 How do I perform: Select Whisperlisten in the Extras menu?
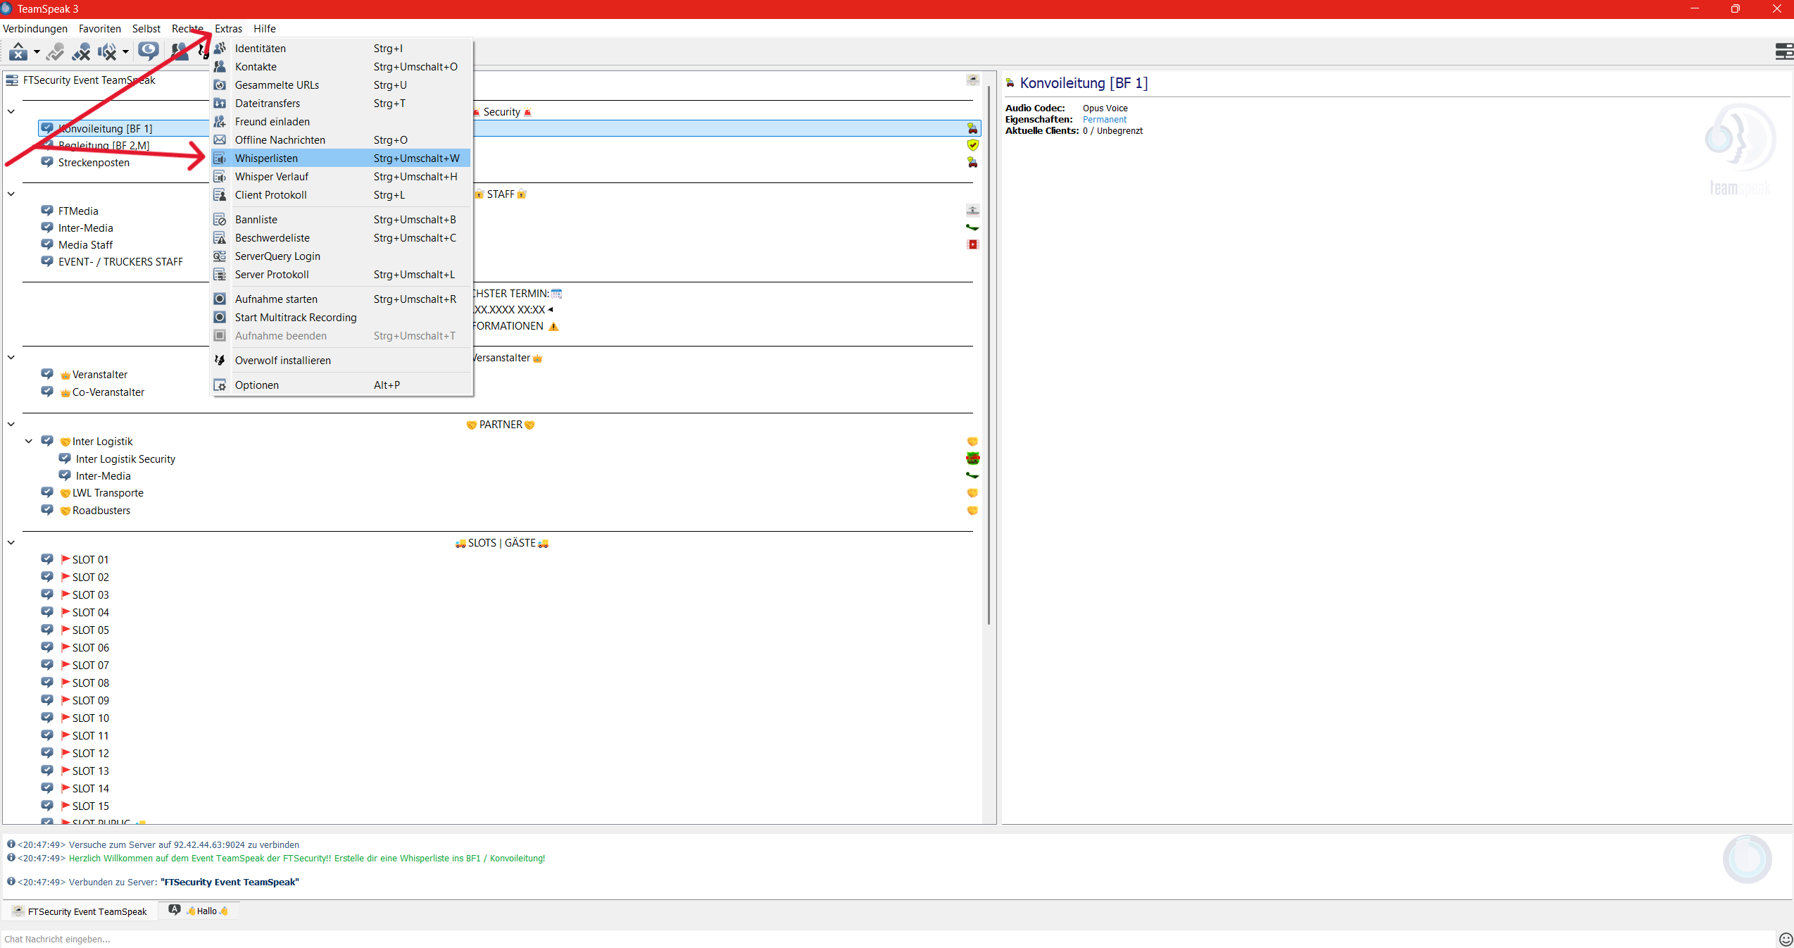pyautogui.click(x=266, y=158)
